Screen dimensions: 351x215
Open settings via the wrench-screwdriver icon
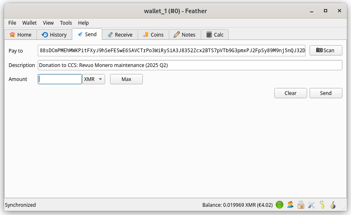(x=311, y=205)
